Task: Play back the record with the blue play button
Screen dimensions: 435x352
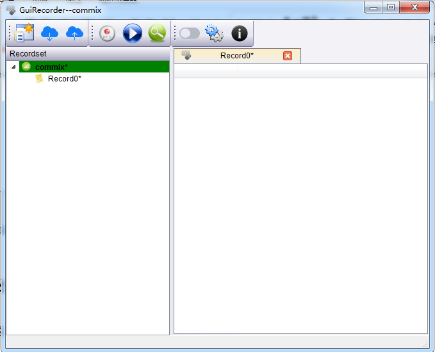Action: click(x=133, y=33)
